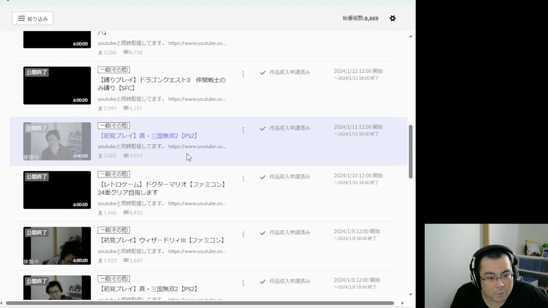The width and height of the screenshot is (548, 308).
Task: Click the ドクターマリオ broadcast thumbnail
Action: 57,190
